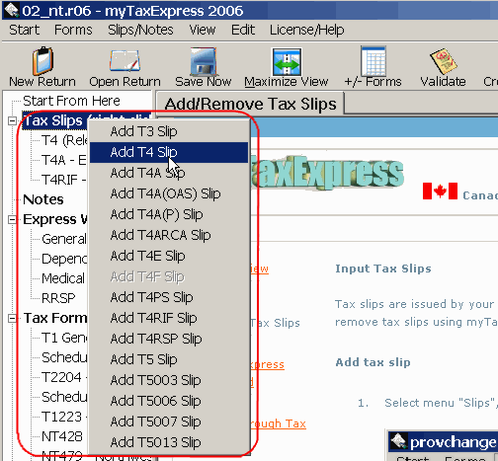Image resolution: width=498 pixels, height=461 pixels.
Task: Open the Slips/Notes menu
Action: pyautogui.click(x=140, y=30)
